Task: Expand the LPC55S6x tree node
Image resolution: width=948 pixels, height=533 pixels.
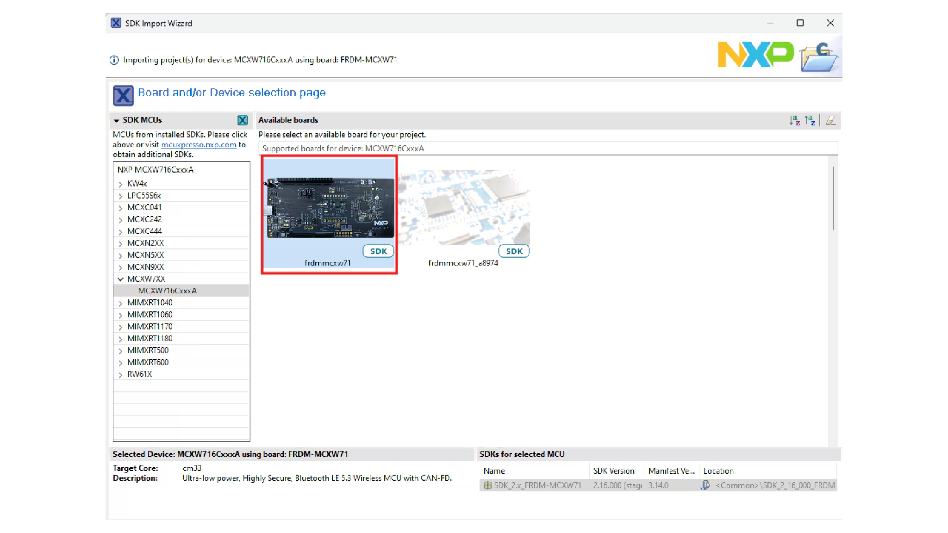Action: pos(120,196)
